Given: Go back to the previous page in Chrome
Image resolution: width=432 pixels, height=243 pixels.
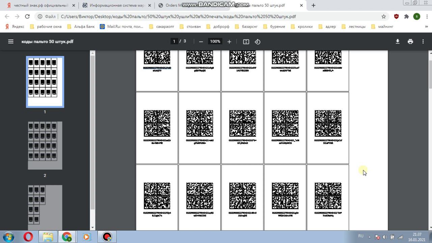Looking at the screenshot, I should click(7, 17).
